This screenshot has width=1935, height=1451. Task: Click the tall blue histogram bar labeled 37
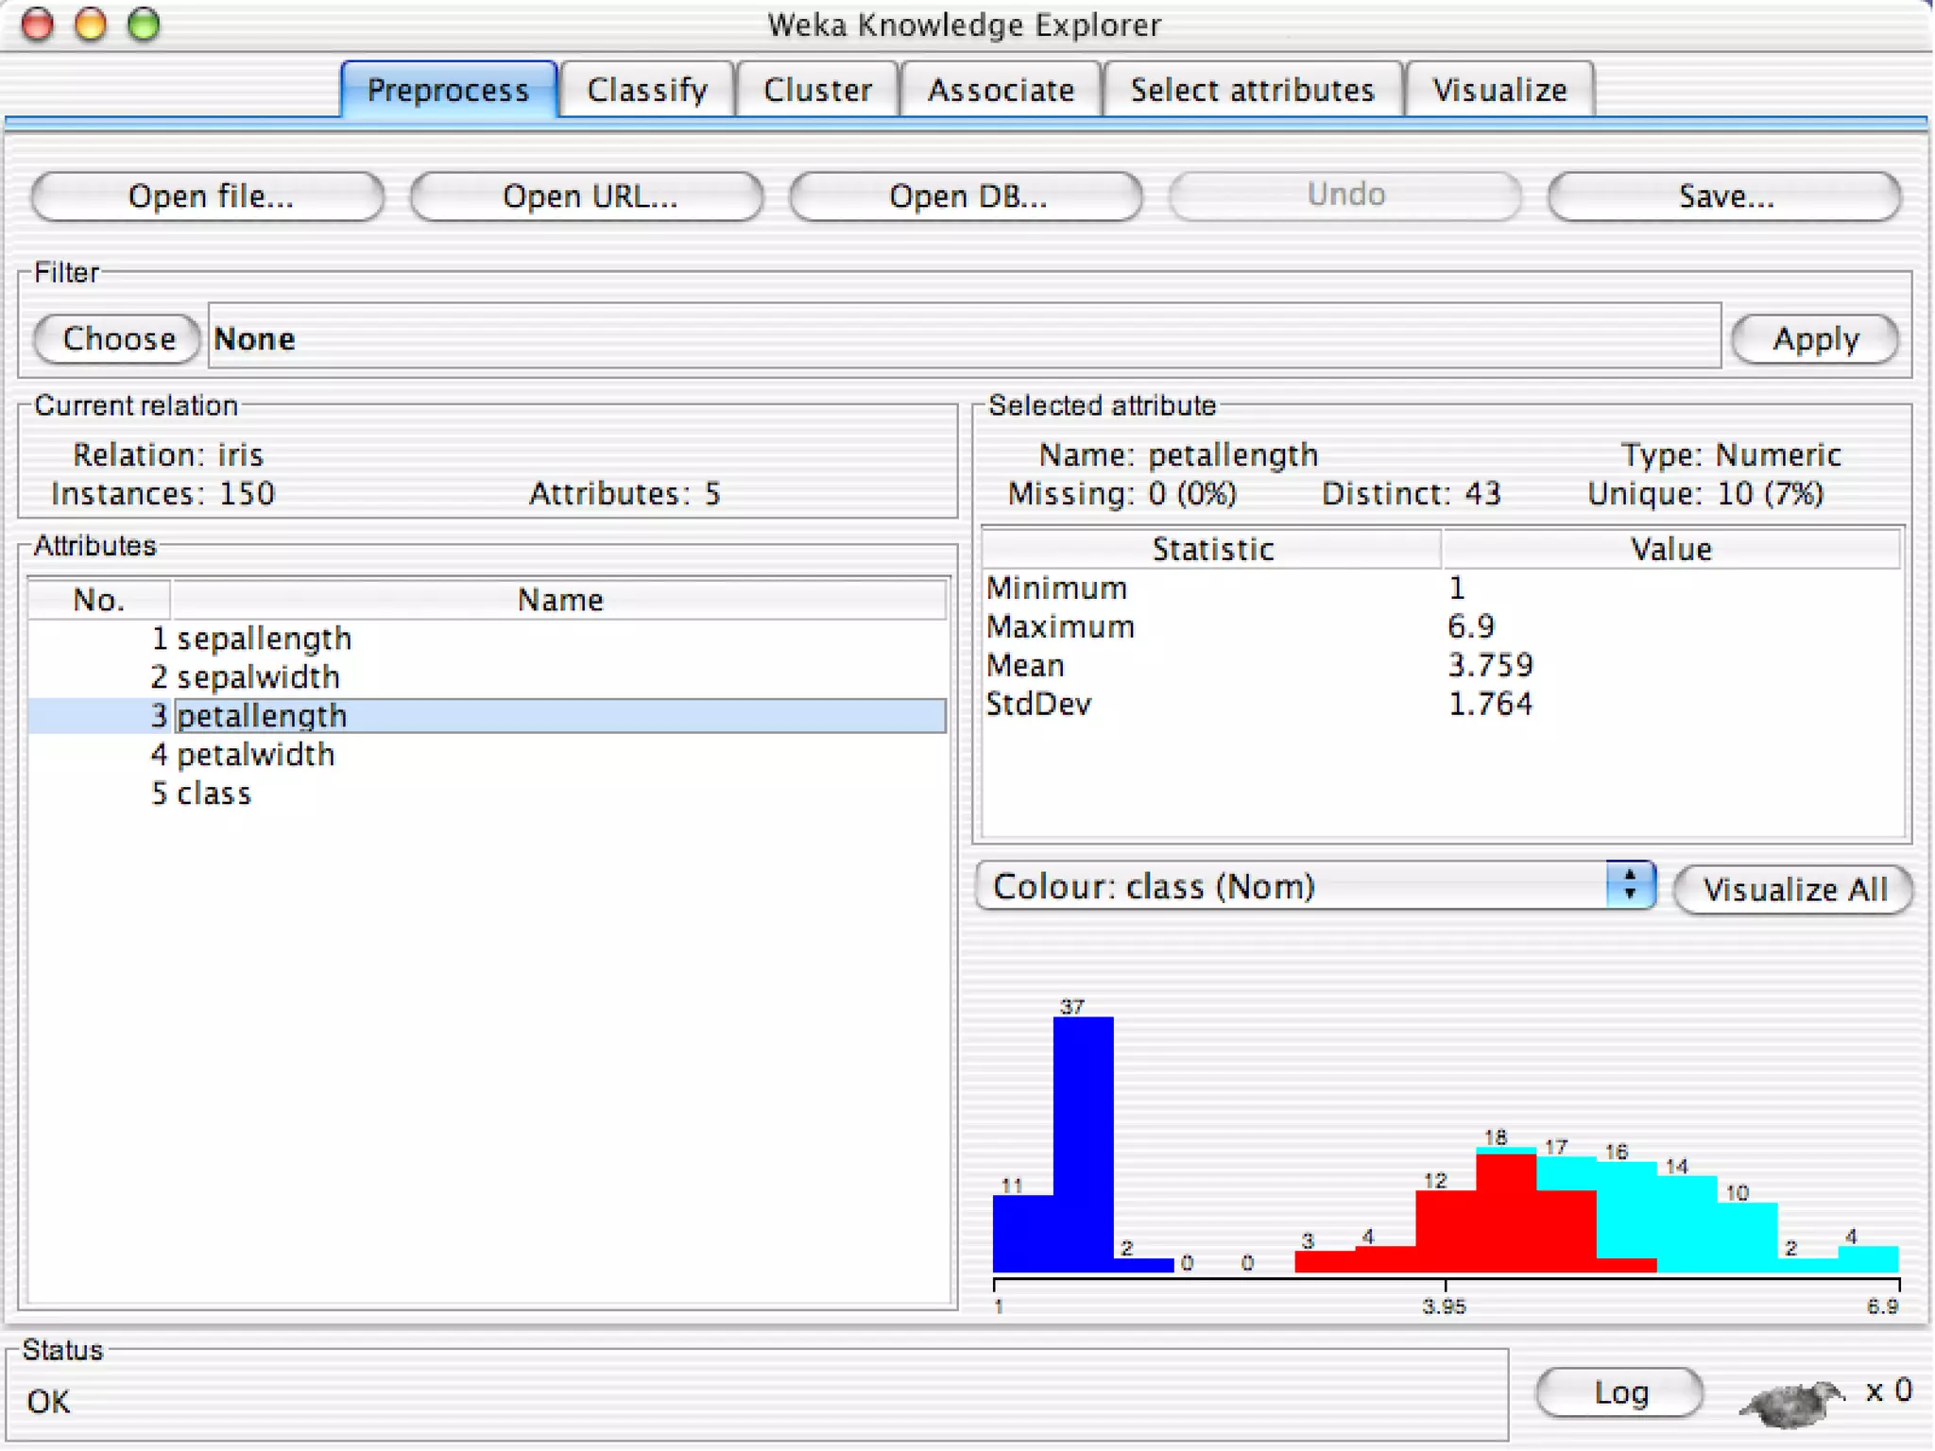1083,1143
